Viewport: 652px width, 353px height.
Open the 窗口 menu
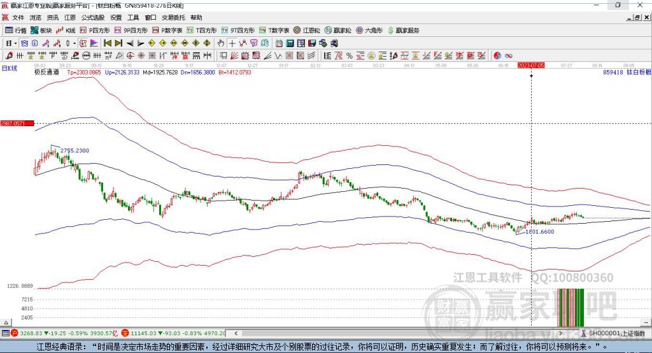point(150,17)
